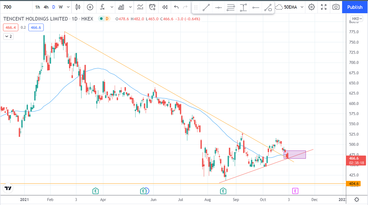Open the indicator templates chart icon
Viewport: 368px width, 205px height.
(140, 7)
